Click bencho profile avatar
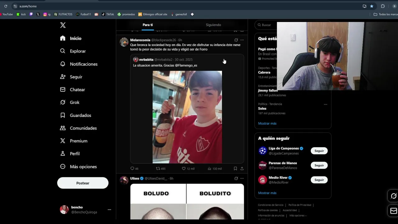 pos(64,210)
